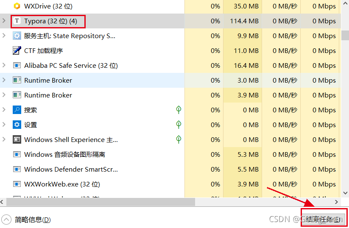Click the Alibaba PC Safe Service icon
The width and height of the screenshot is (349, 228).
17,65
